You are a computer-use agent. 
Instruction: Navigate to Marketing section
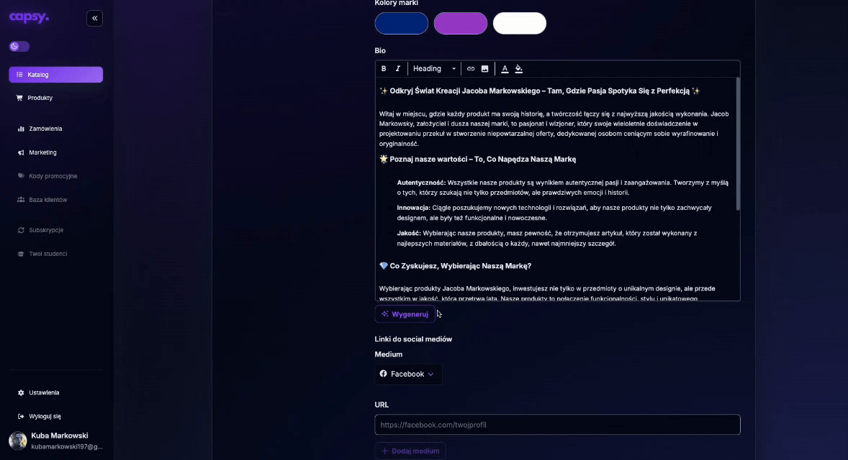coord(42,152)
